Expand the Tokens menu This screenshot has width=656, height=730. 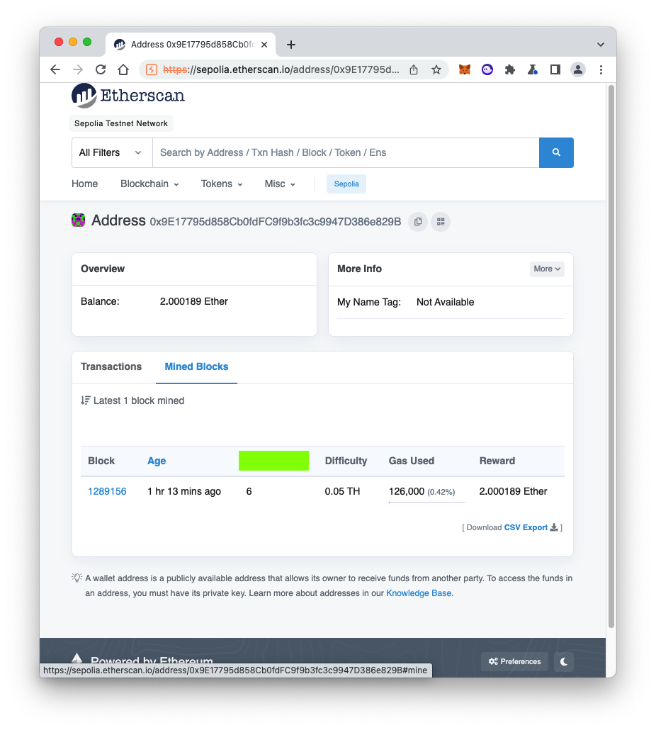[x=222, y=184]
